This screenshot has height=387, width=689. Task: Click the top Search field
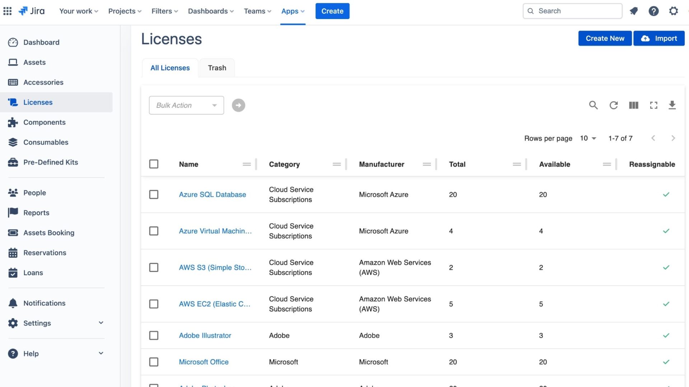coord(572,11)
